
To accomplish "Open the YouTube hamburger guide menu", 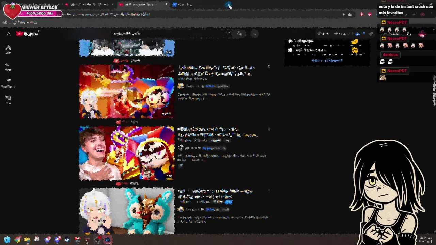I will (9, 34).
